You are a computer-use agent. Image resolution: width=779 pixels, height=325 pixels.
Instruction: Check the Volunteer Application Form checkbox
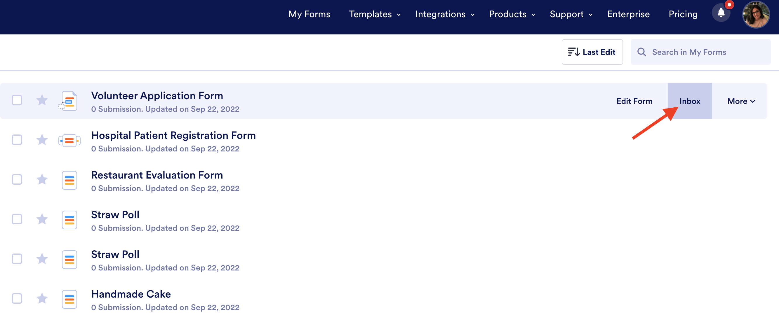(x=17, y=100)
